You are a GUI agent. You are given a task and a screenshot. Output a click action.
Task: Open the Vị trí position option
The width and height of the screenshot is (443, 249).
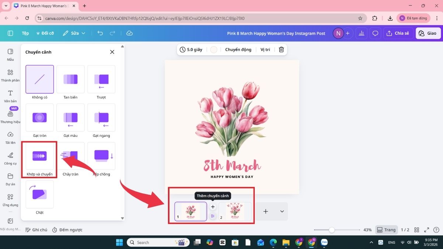[x=265, y=49]
